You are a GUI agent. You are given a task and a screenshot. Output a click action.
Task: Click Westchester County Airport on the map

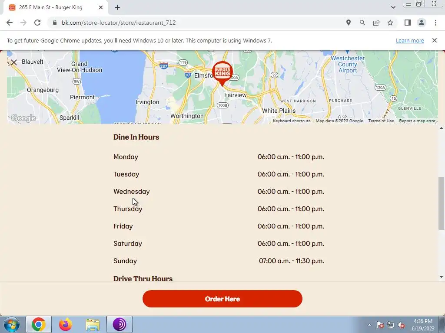click(x=347, y=64)
